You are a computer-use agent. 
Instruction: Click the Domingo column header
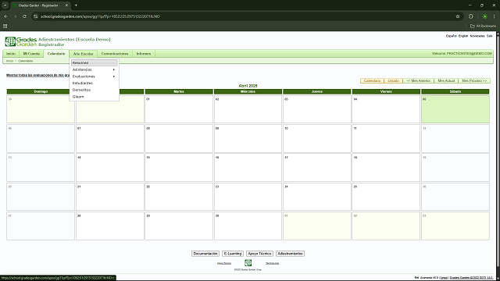pyautogui.click(x=41, y=92)
